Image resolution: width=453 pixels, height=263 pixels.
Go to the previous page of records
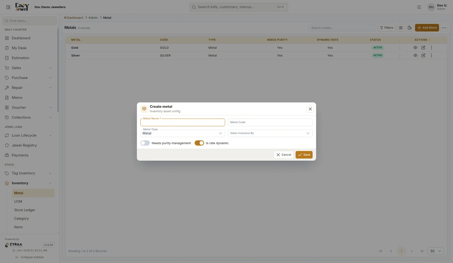(x=391, y=251)
